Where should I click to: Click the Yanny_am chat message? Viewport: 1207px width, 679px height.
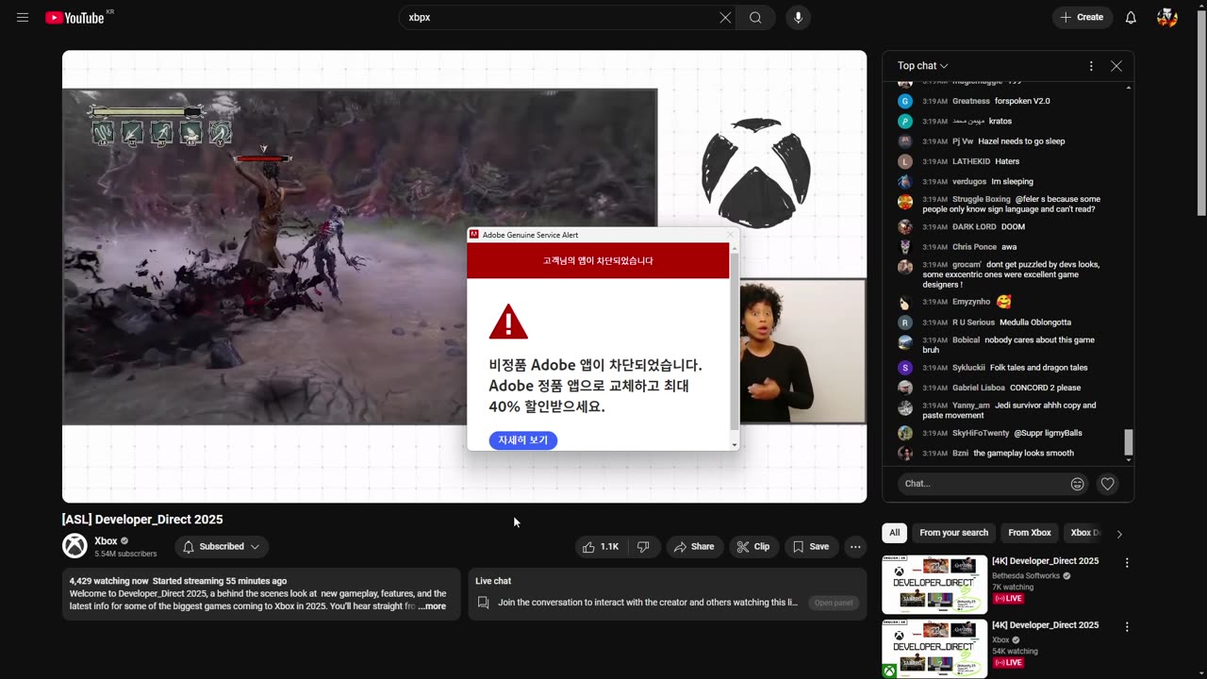click(1009, 410)
